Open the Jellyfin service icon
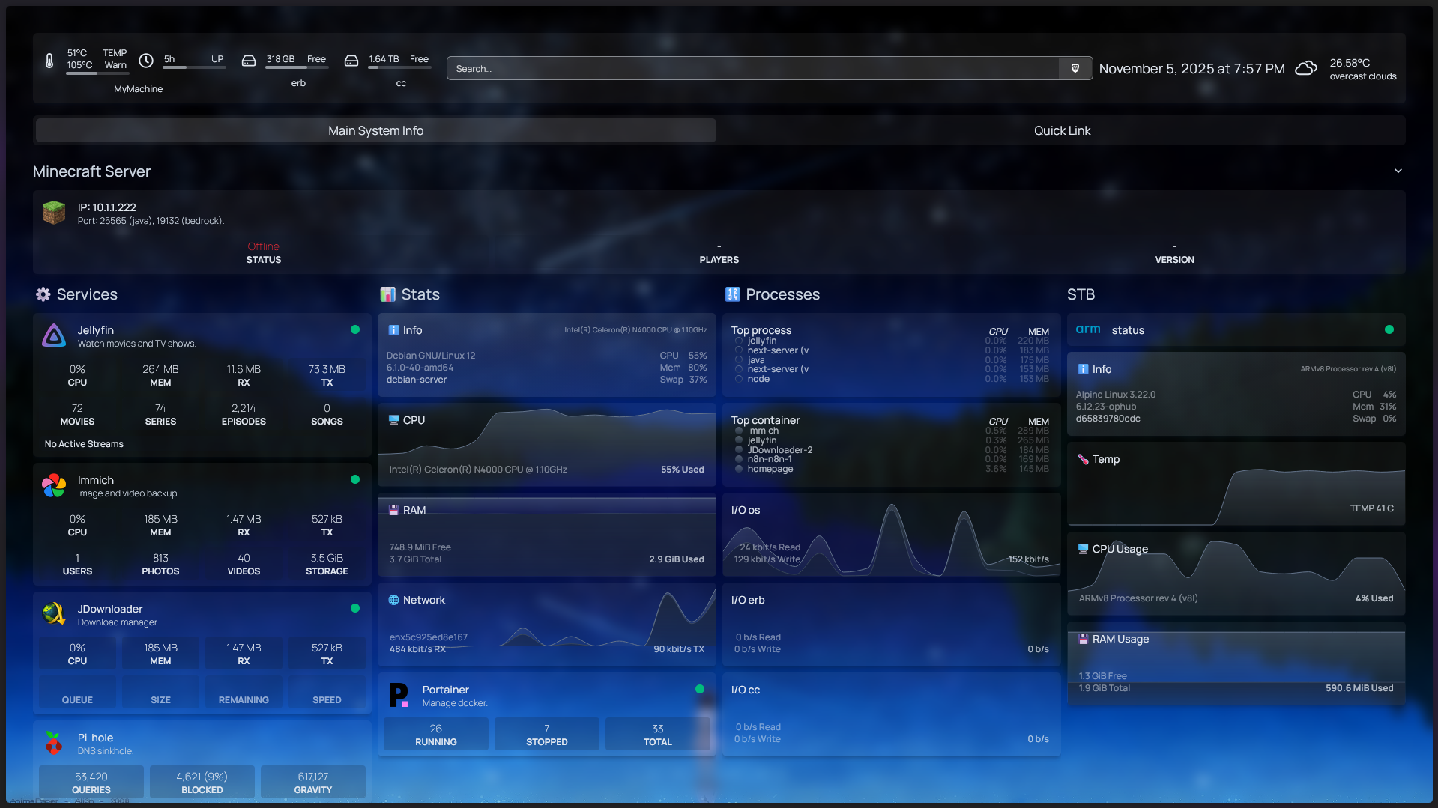 [53, 335]
